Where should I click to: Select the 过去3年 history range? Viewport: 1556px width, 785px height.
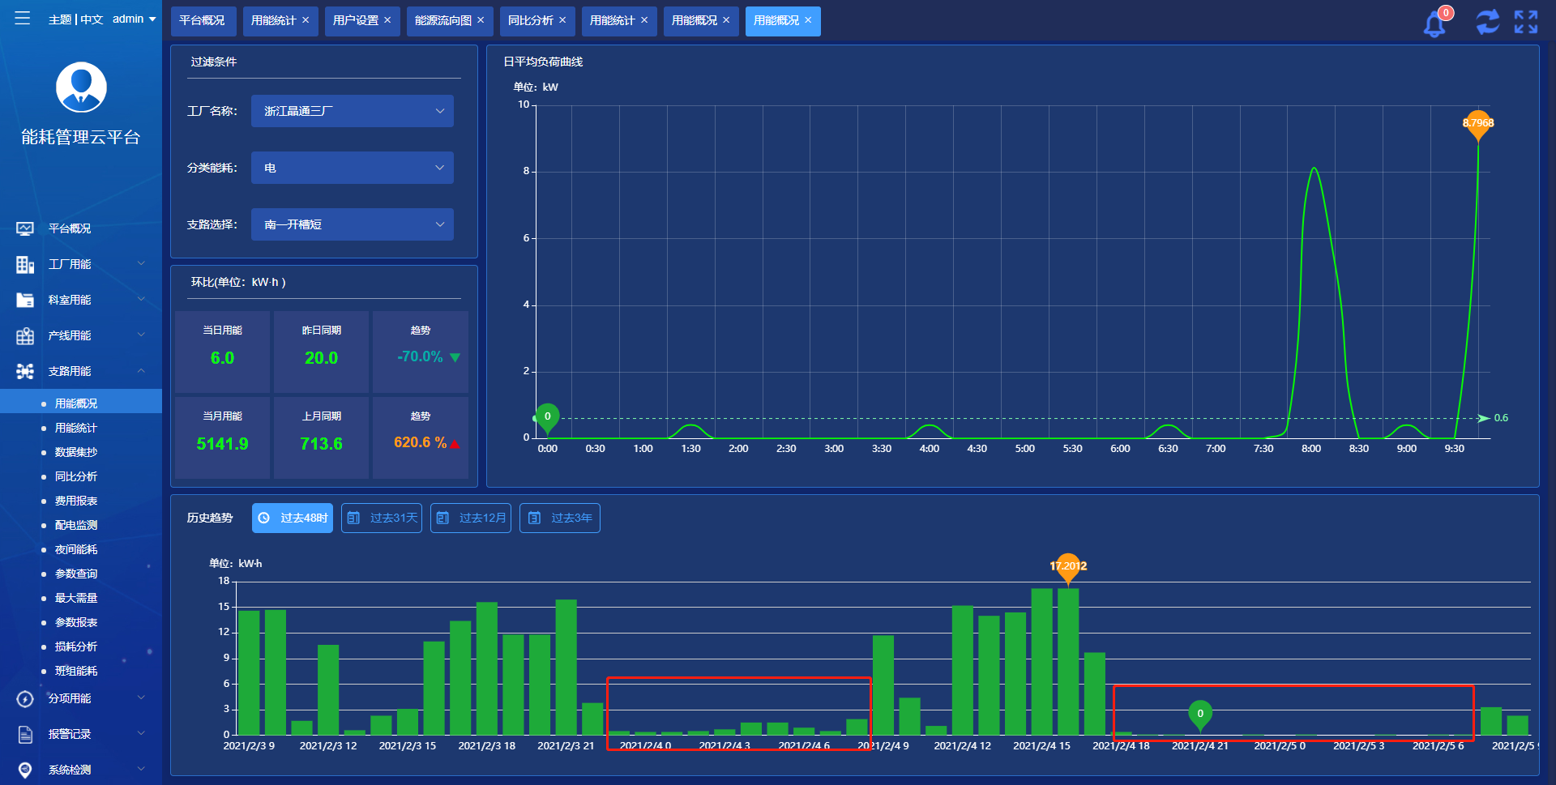(x=560, y=518)
